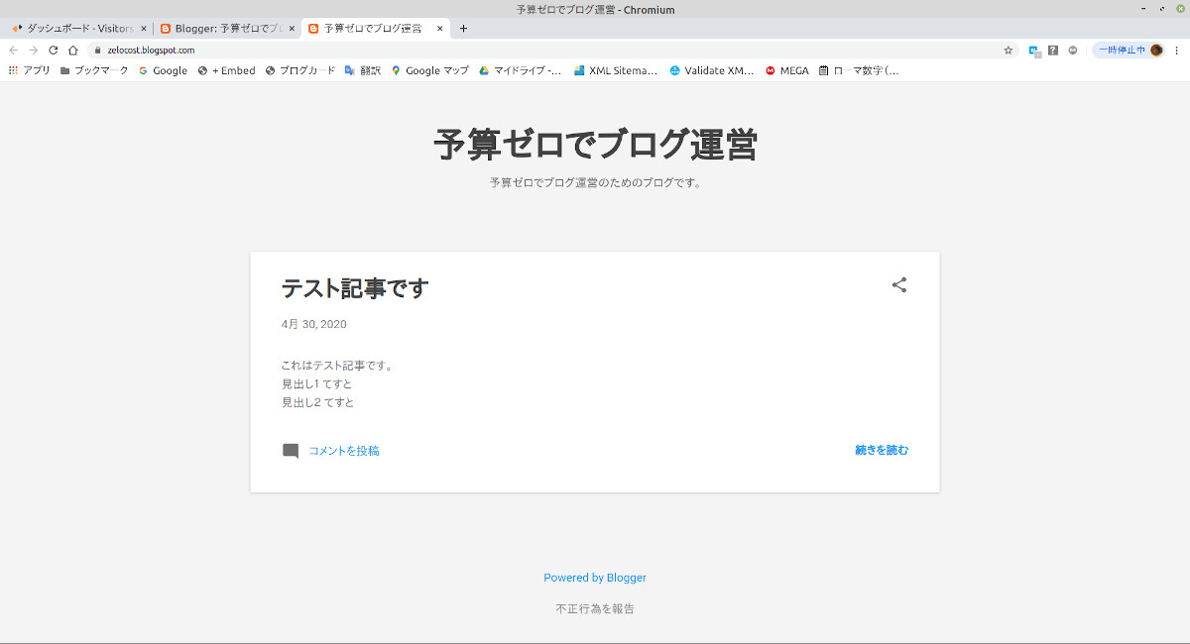1190x644 pixels.
Task: Minimize the Chromium window
Action: pyautogui.click(x=1142, y=9)
